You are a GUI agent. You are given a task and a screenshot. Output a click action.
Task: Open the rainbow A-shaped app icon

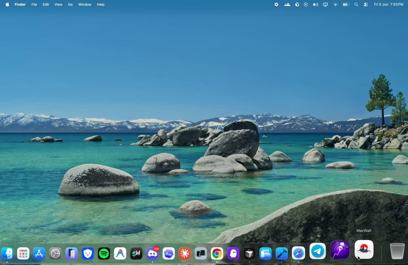click(x=120, y=254)
